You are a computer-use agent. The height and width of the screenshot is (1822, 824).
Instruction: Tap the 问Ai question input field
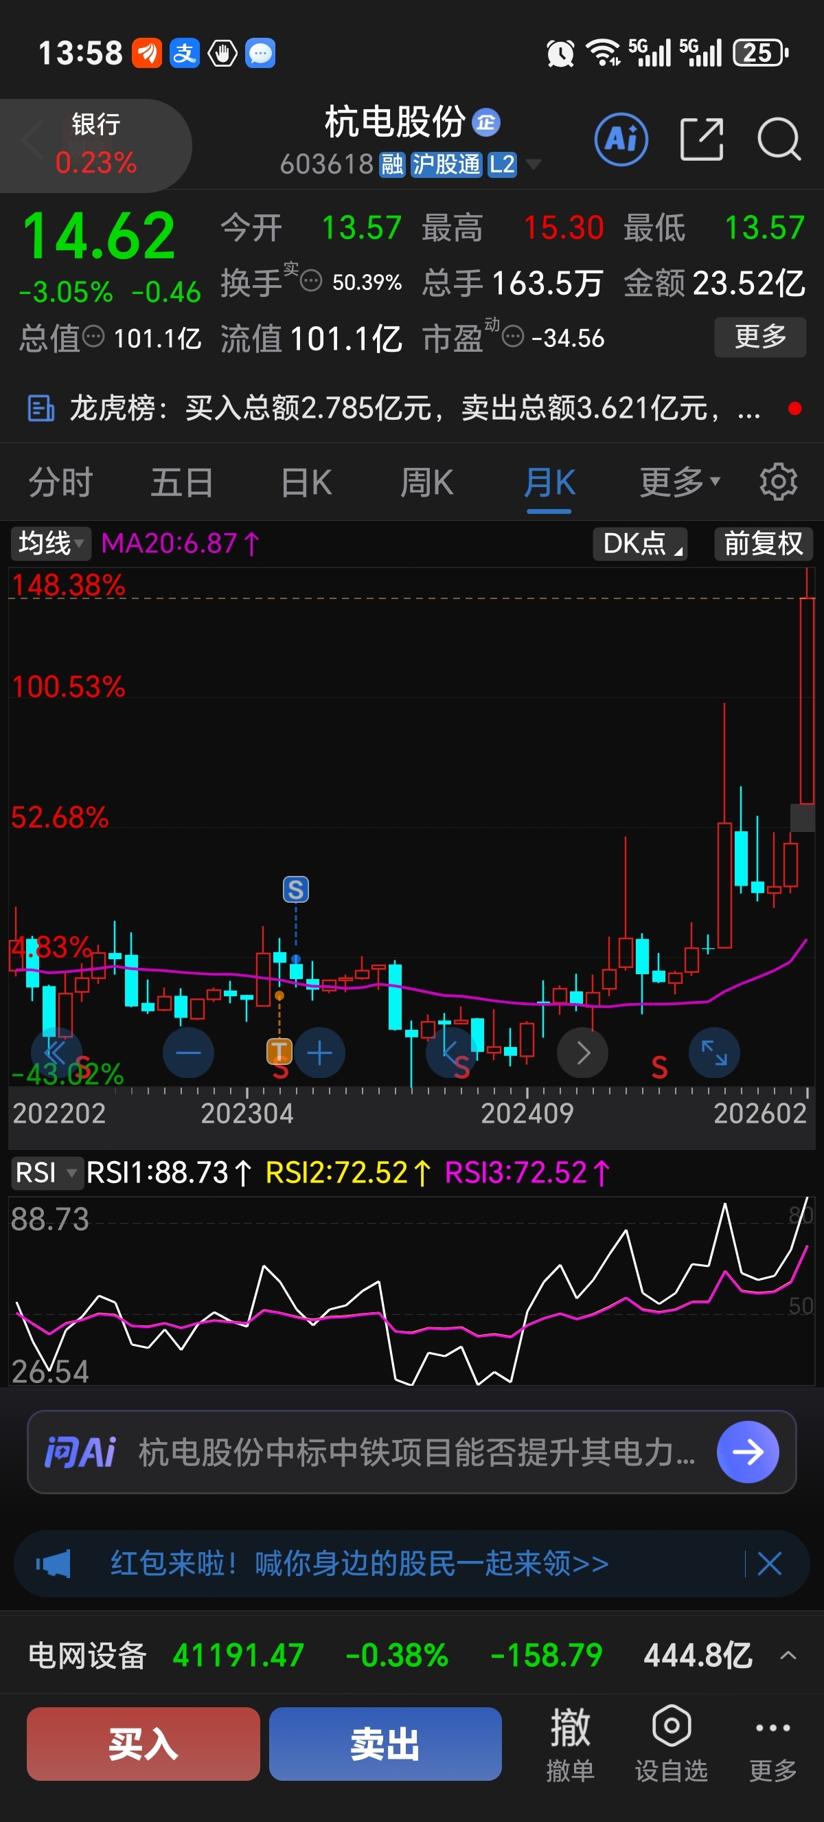(417, 1452)
